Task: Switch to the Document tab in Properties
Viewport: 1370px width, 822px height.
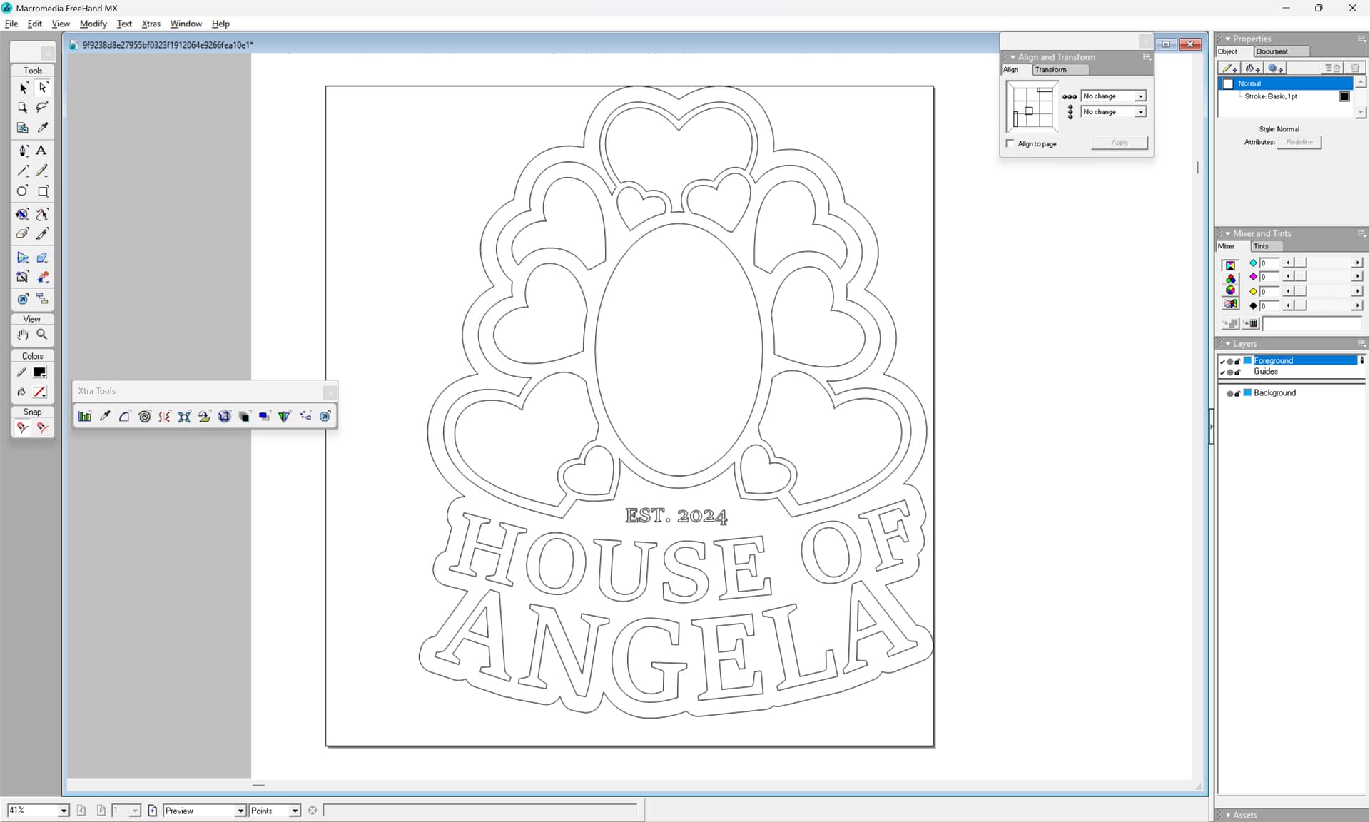Action: 1281,51
